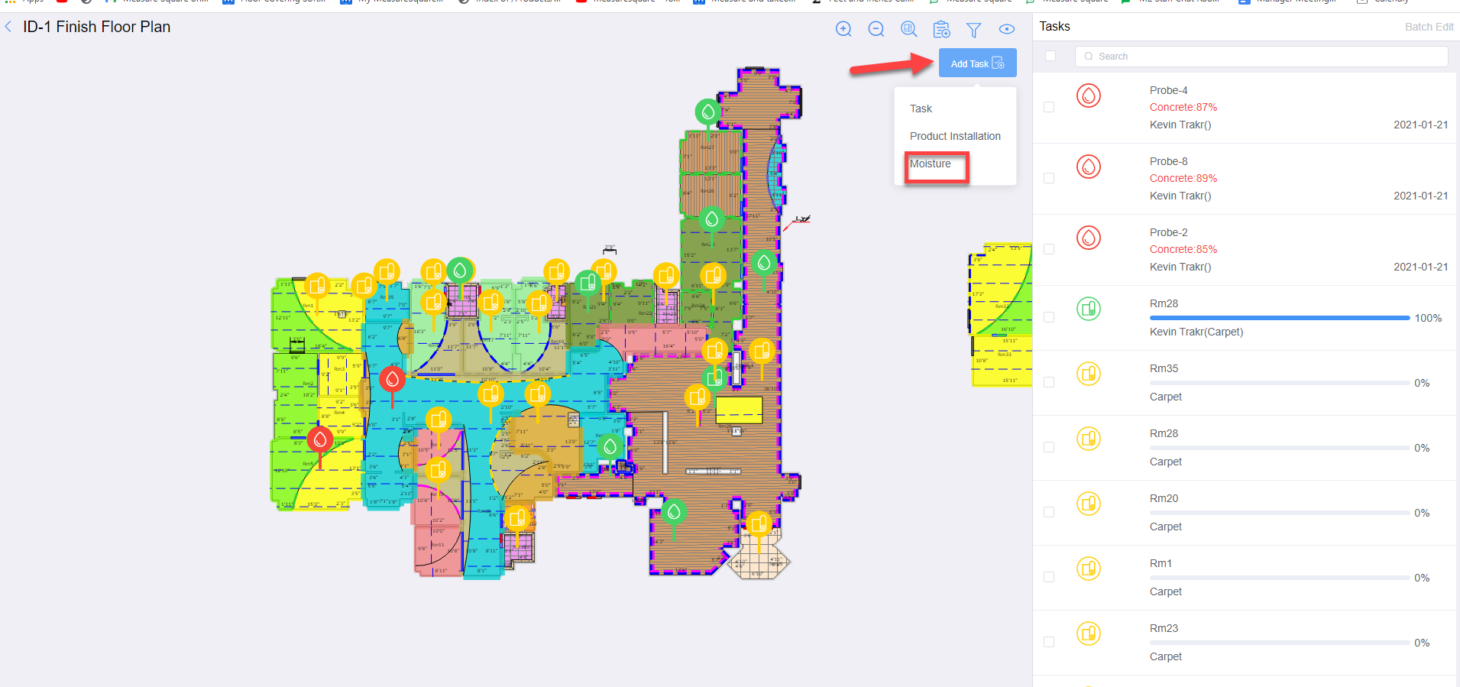Click Concrete:85% reading text

pyautogui.click(x=1183, y=249)
